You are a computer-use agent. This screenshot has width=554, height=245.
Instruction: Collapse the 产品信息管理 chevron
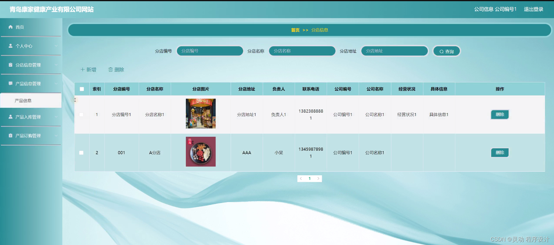tap(56, 83)
